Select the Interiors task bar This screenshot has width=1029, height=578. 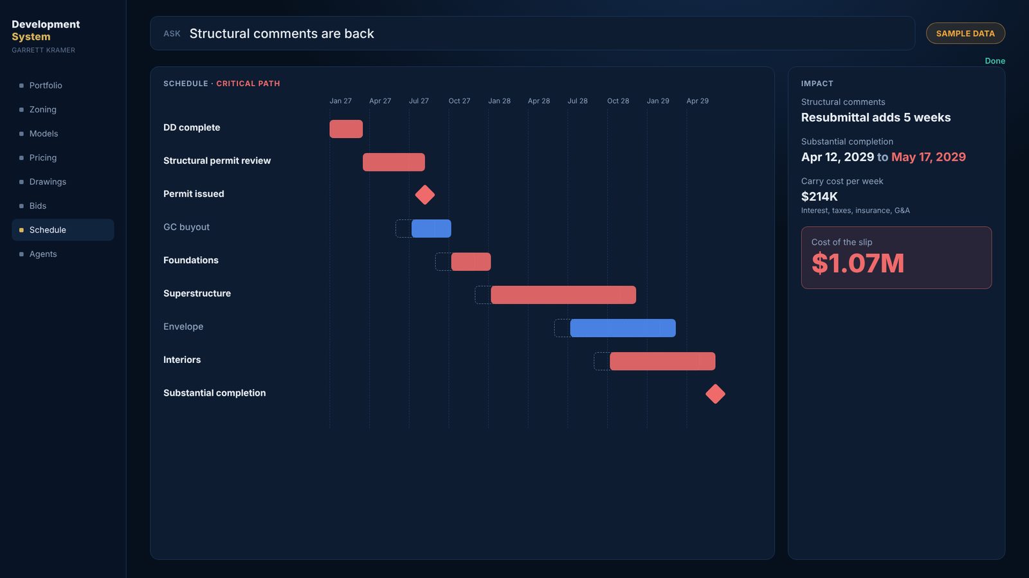pos(662,362)
